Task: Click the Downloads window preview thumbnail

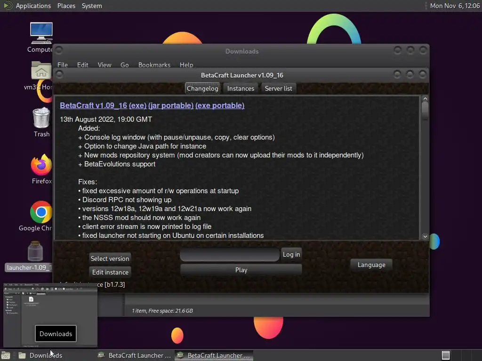Action: click(x=50, y=315)
